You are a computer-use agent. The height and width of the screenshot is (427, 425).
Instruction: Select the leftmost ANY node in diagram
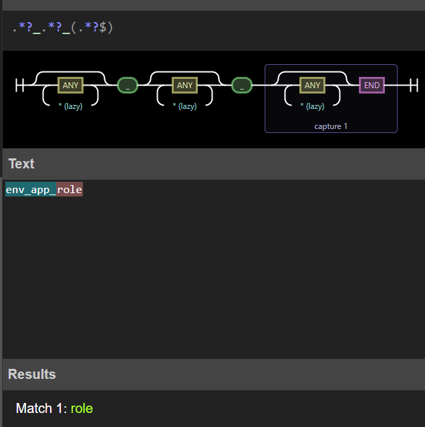tap(70, 86)
